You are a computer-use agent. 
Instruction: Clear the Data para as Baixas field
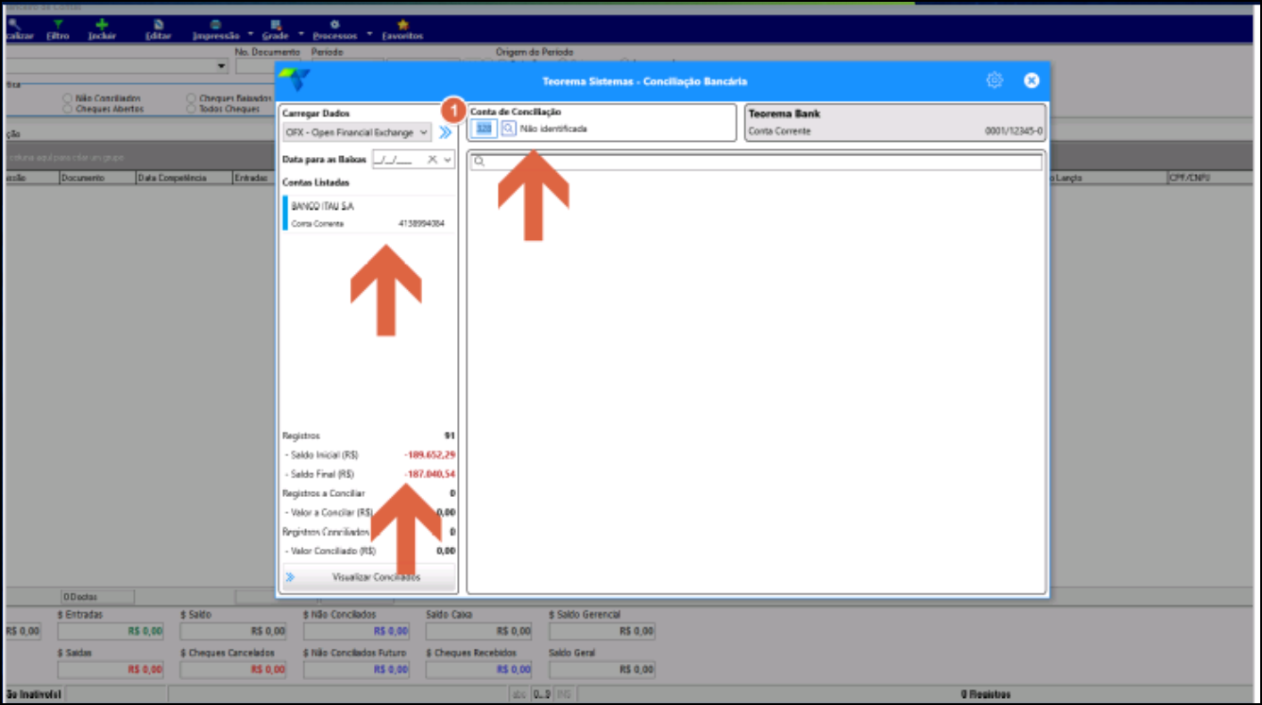432,160
